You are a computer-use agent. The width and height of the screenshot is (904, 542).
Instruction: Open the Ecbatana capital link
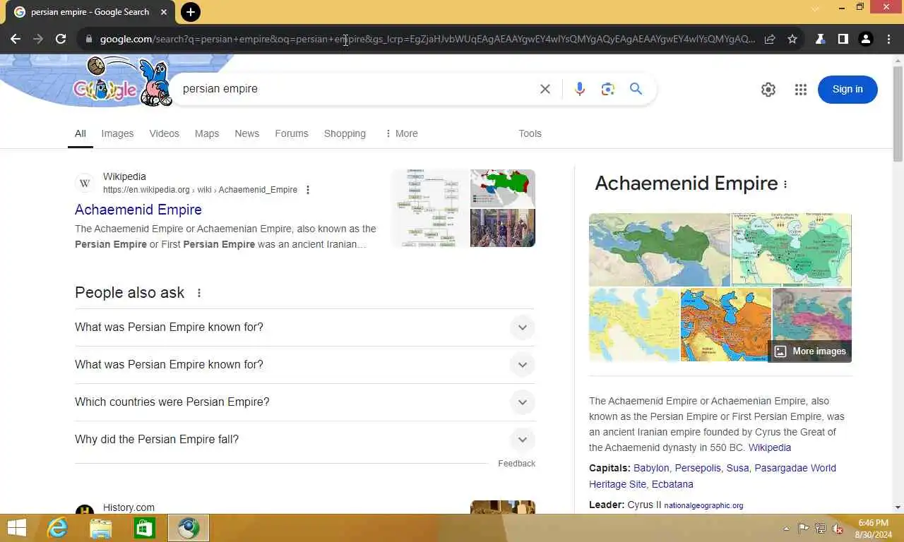(x=672, y=484)
